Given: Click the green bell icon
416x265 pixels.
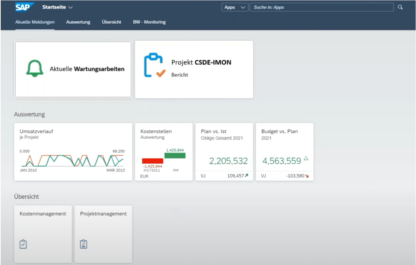Looking at the screenshot, I should (x=35, y=68).
